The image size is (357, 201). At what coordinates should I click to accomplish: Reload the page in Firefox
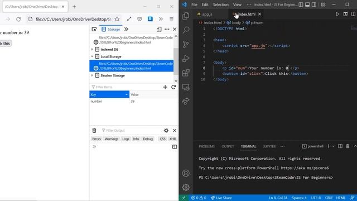[18, 19]
